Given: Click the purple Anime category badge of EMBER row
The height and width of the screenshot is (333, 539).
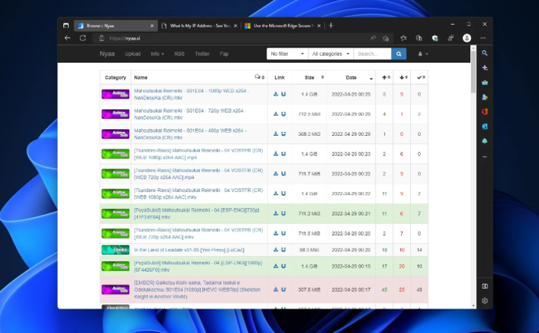Looking at the screenshot, I should 116,290.
